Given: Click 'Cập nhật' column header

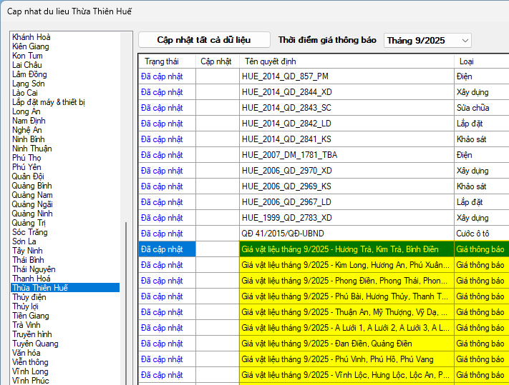Looking at the screenshot, I should tap(216, 61).
